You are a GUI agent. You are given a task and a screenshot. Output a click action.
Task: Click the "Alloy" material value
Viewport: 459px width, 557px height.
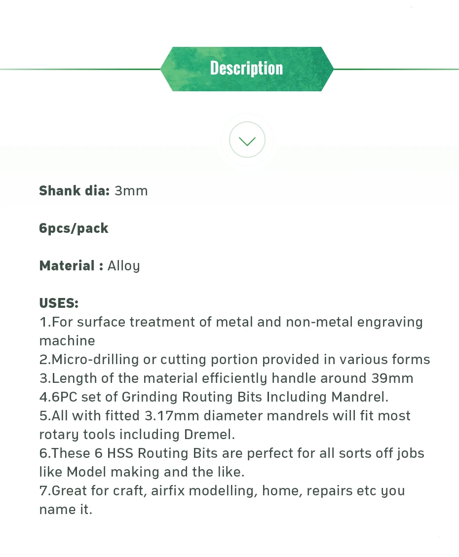pyautogui.click(x=124, y=266)
